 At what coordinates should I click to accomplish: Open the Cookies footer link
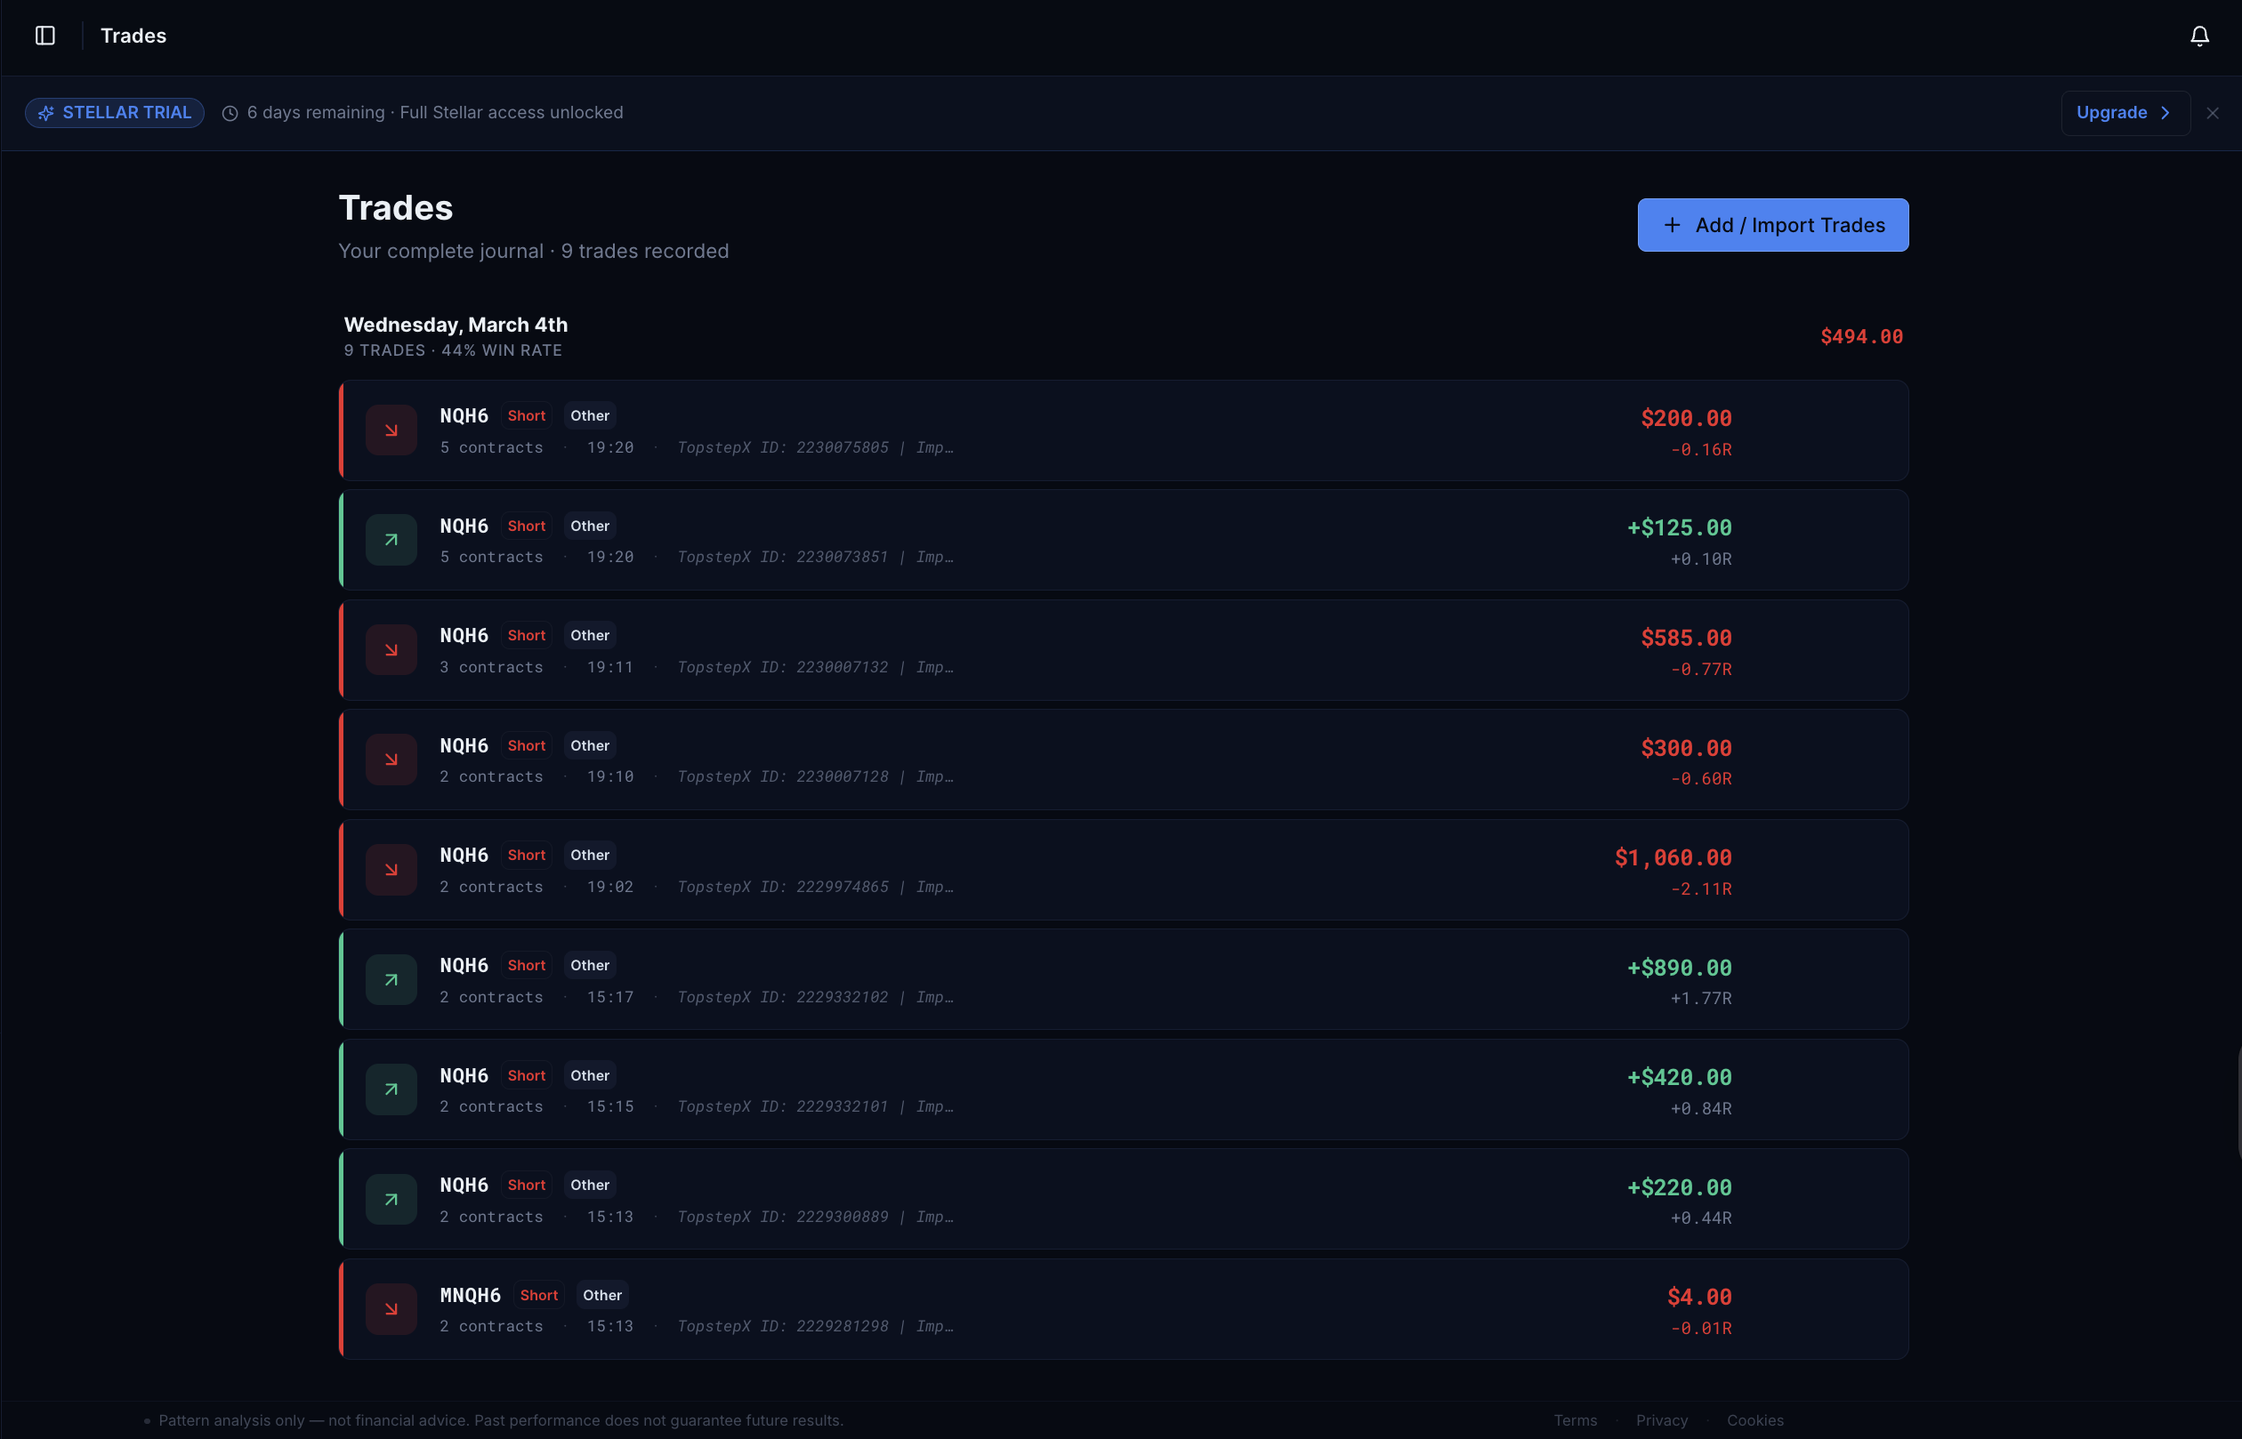(x=1754, y=1420)
